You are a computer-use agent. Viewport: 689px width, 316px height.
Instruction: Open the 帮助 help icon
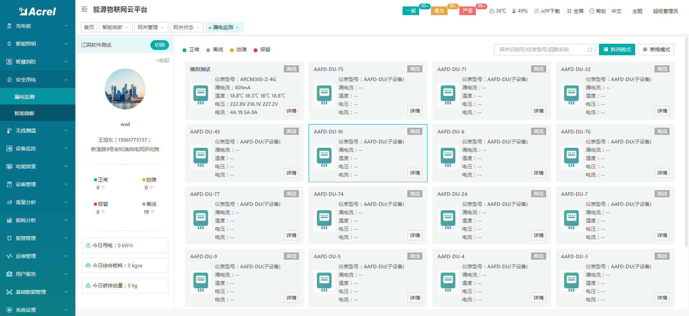click(592, 11)
